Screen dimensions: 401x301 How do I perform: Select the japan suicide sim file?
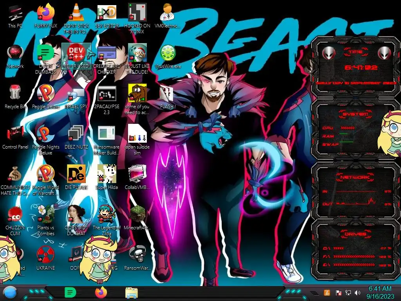coord(137,140)
